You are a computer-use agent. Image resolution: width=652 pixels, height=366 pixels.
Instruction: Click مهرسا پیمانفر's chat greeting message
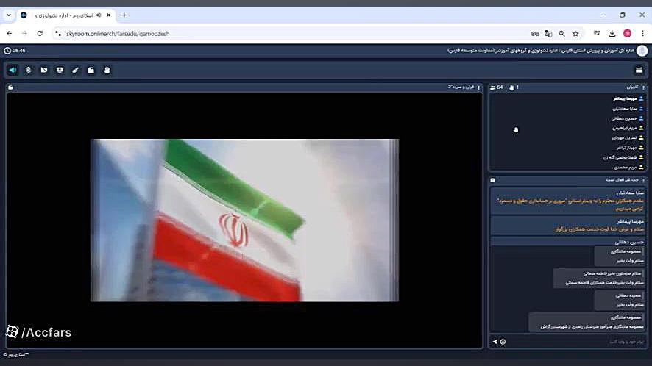[599, 229]
